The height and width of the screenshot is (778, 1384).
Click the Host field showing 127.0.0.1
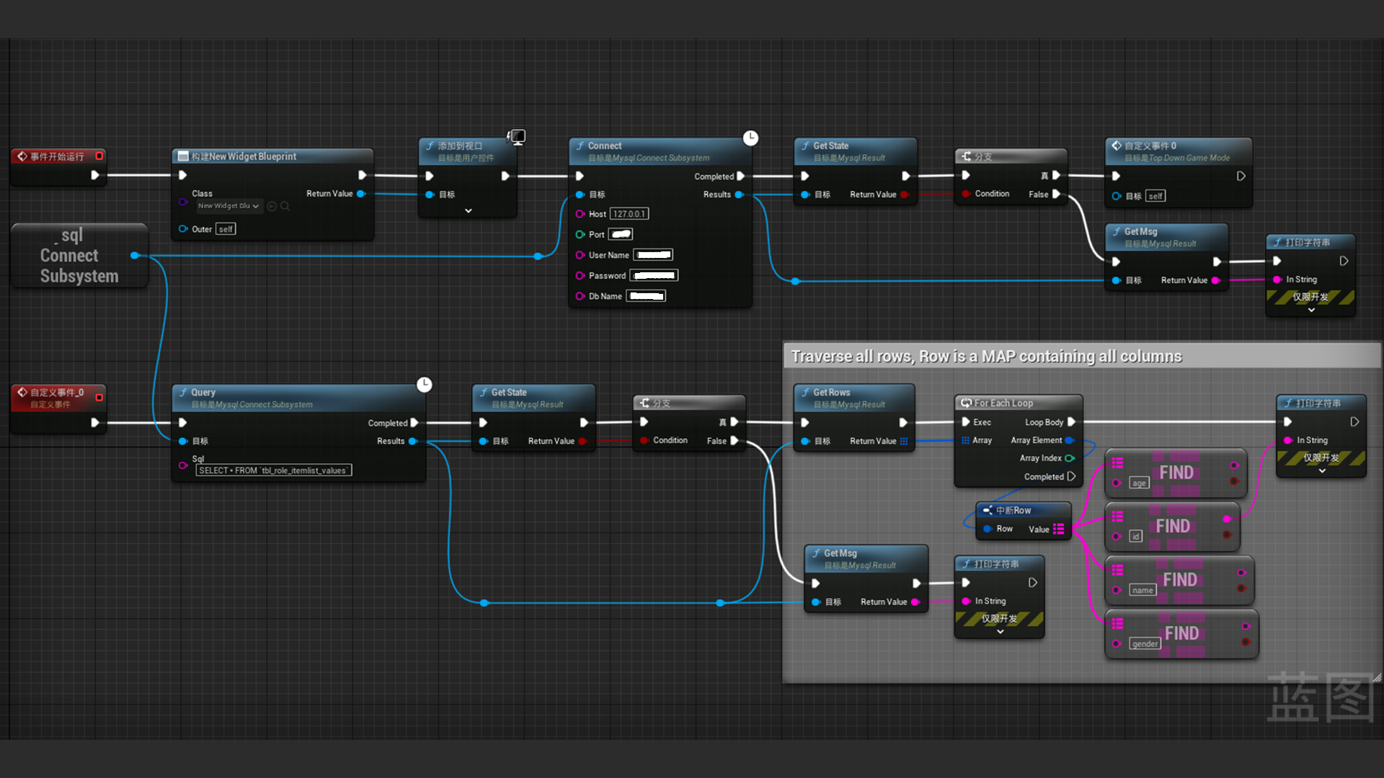[x=629, y=214]
